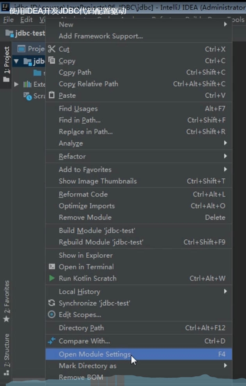246x386 pixels.
Task: Choose Optimize Imports
Action: pos(139,206)
